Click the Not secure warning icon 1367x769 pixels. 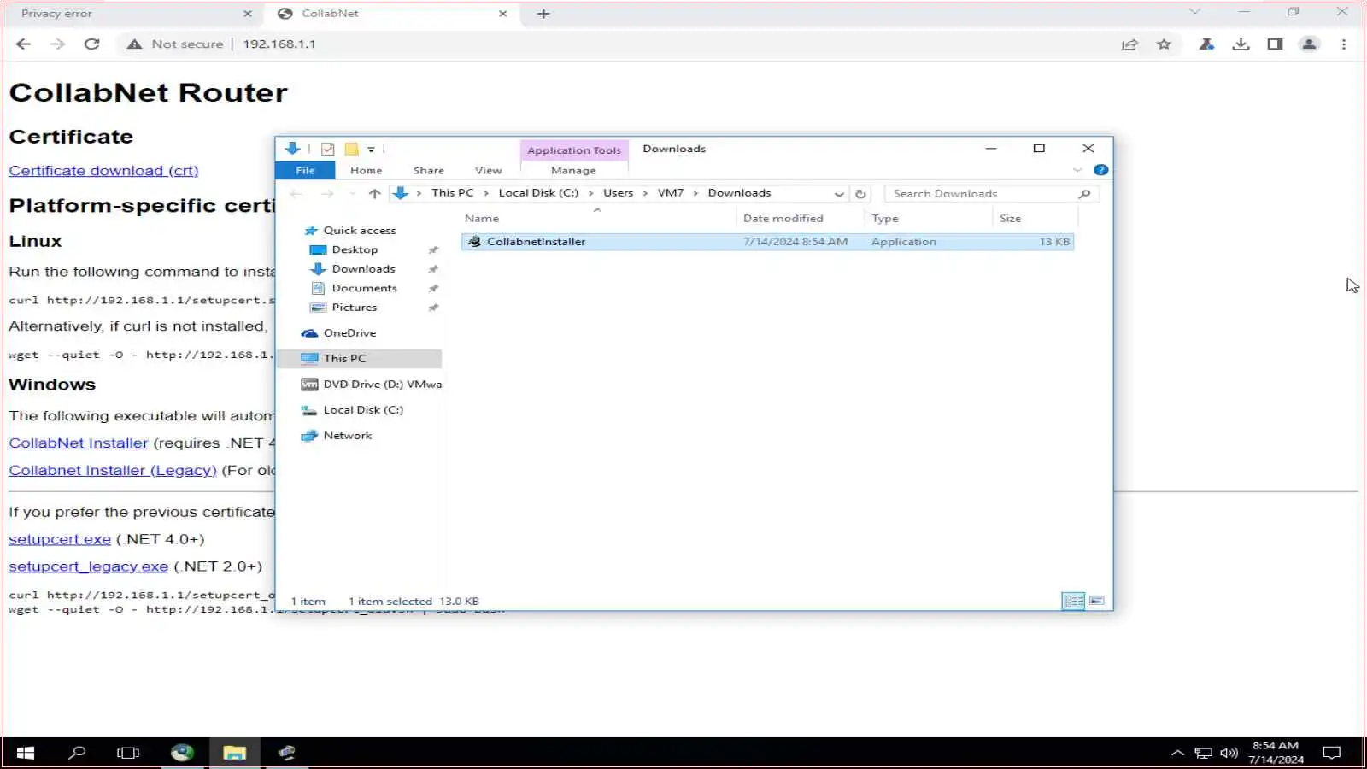point(134,44)
